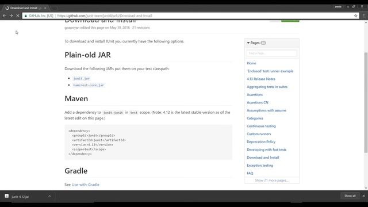Click the Maven heading

pos(76,98)
